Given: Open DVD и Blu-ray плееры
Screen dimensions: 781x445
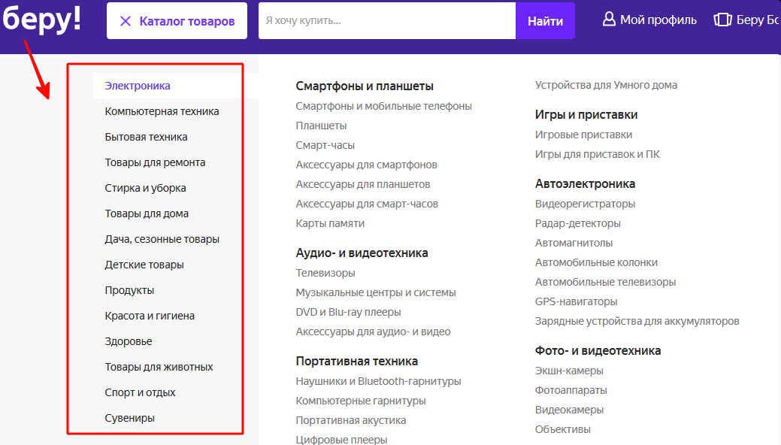Looking at the screenshot, I should tap(348, 312).
